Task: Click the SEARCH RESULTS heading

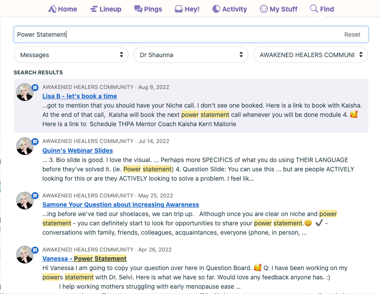Action: [38, 73]
